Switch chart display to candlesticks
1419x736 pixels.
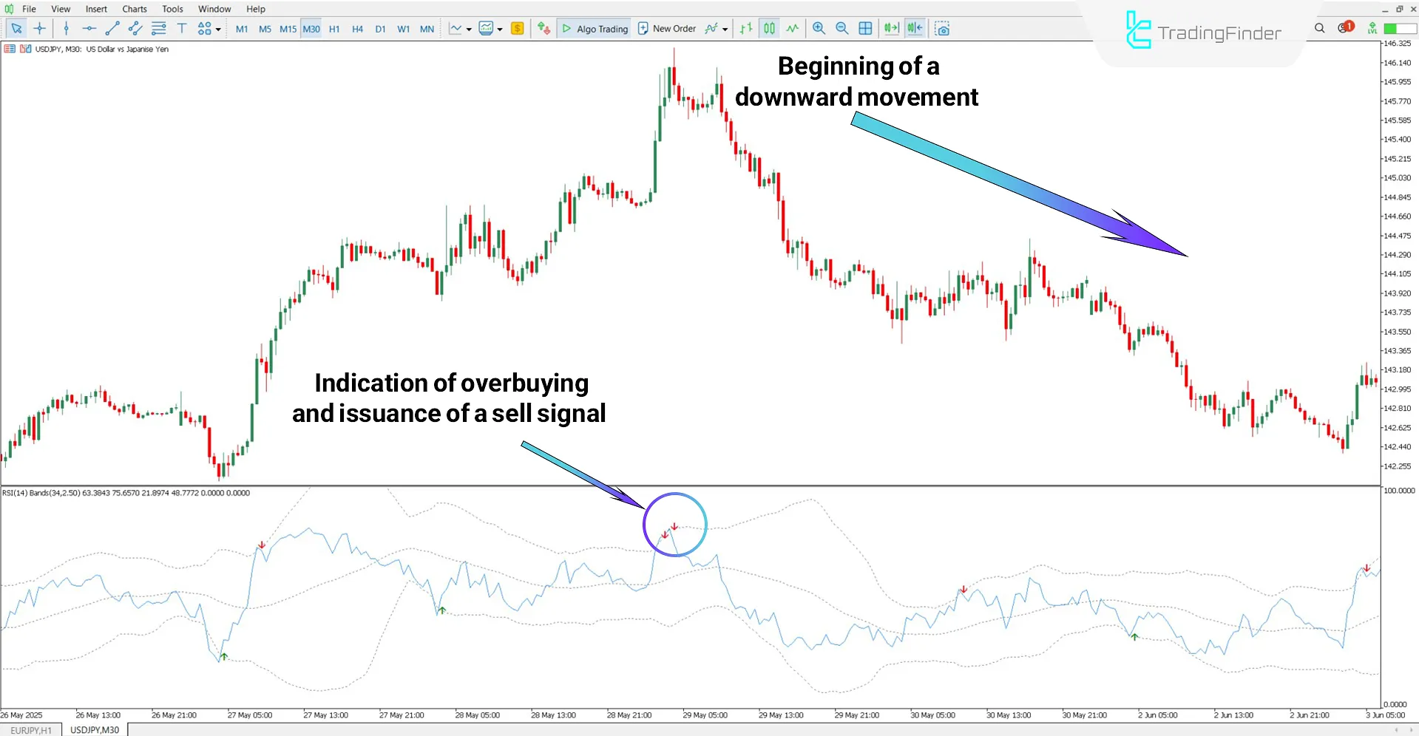[769, 28]
